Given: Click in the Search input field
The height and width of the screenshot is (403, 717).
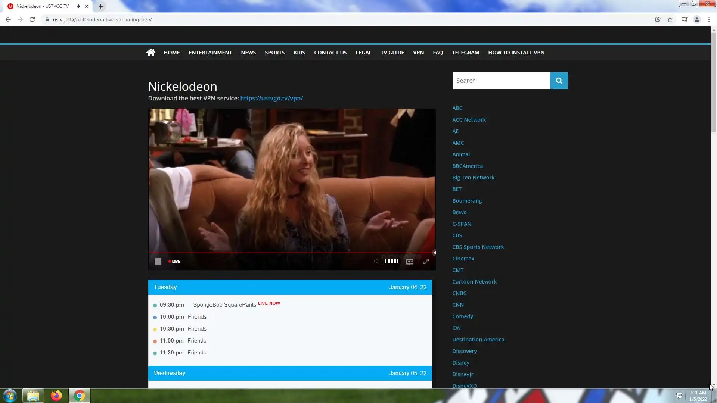Looking at the screenshot, I should coord(501,81).
